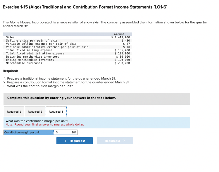This screenshot has width=219, height=172.
Task: Click the Selling price per pair of skis row
Action: [x=68, y=41]
